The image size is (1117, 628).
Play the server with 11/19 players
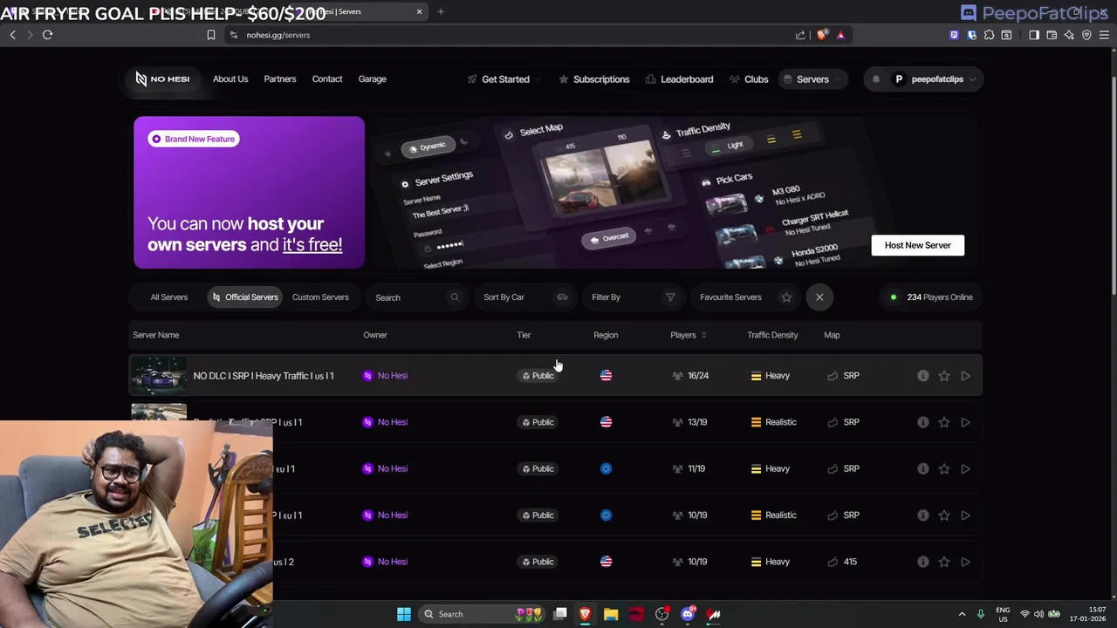click(965, 468)
